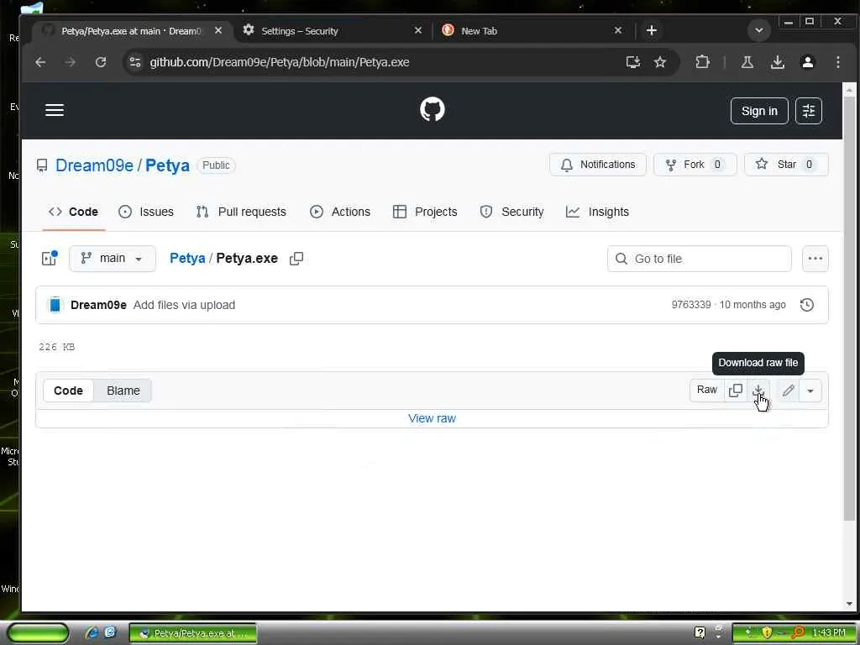
Task: Focus the Go to file search field
Action: 700,259
